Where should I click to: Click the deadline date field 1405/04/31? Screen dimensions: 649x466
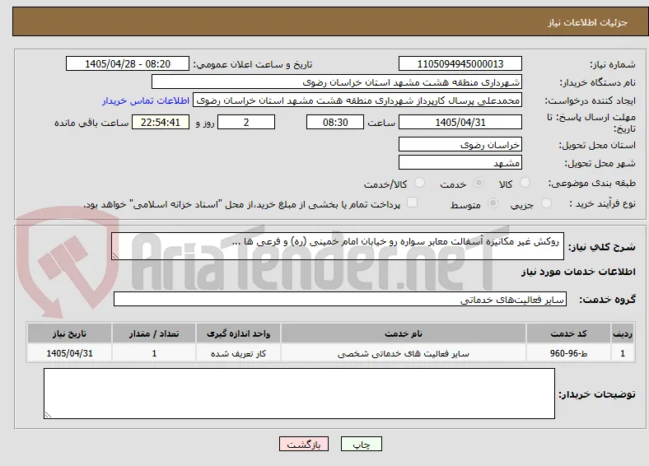pyautogui.click(x=460, y=122)
